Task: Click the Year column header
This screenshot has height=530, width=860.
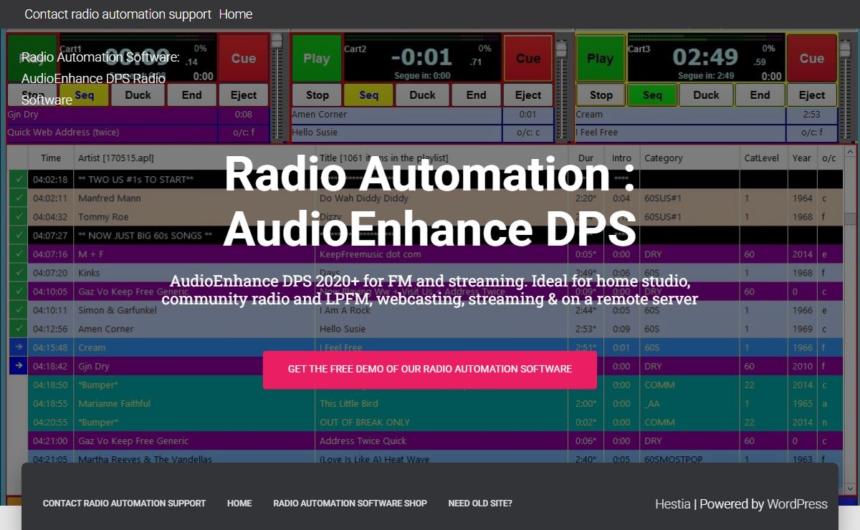Action: [803, 158]
